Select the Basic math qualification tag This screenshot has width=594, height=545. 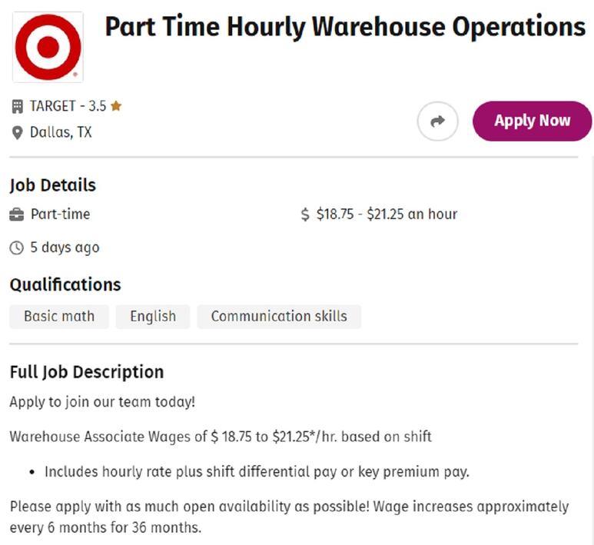point(59,317)
